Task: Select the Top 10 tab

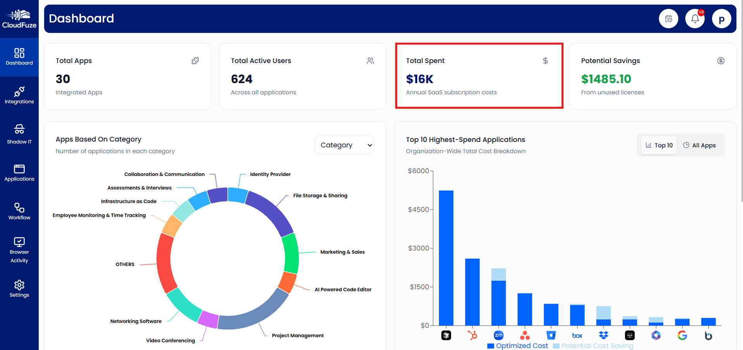Action: click(x=659, y=145)
